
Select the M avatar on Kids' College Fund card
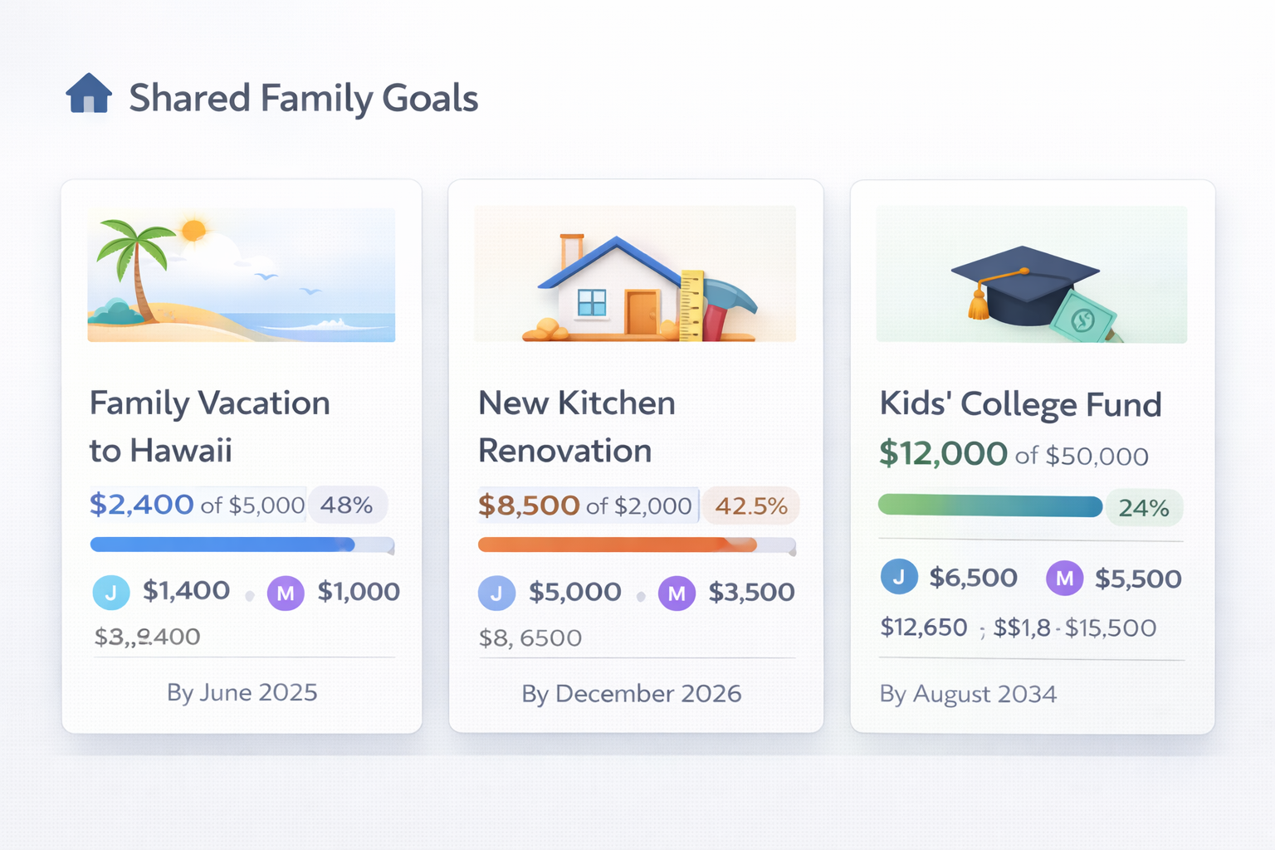[1064, 577]
